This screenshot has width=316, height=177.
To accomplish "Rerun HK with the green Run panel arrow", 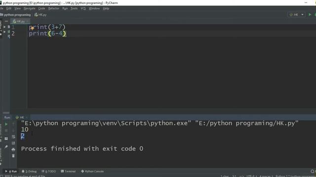I will 6,124.
